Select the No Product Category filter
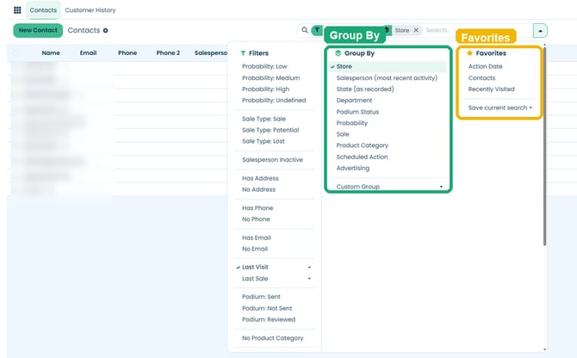The height and width of the screenshot is (358, 577). (x=273, y=338)
